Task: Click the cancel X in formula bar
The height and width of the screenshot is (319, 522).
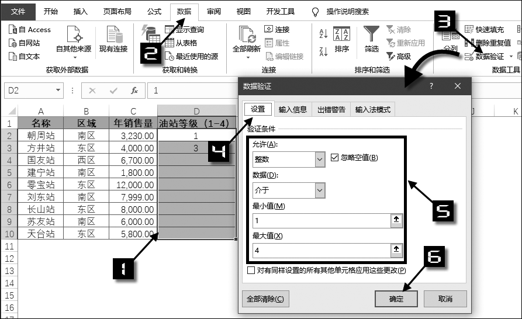Action: pyautogui.click(x=92, y=91)
